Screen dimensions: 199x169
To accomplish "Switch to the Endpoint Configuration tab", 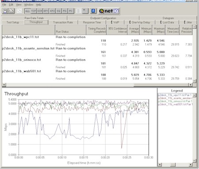I will point(103,18).
